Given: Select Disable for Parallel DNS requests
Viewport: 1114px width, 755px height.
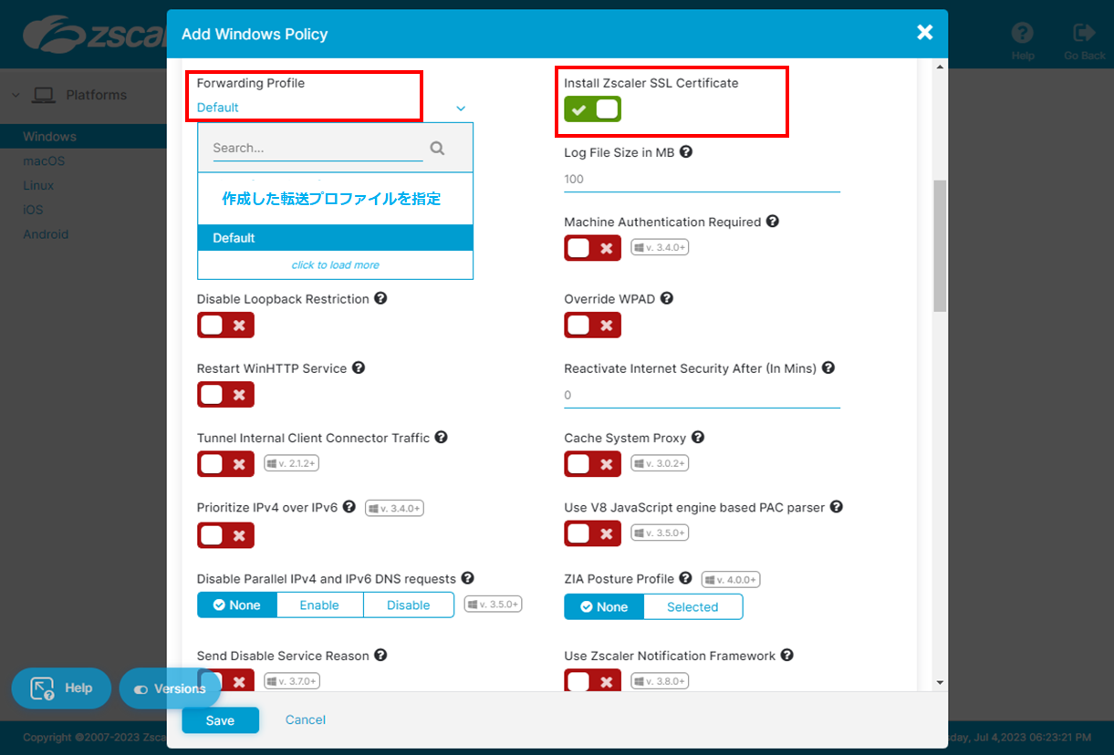Looking at the screenshot, I should pos(408,605).
